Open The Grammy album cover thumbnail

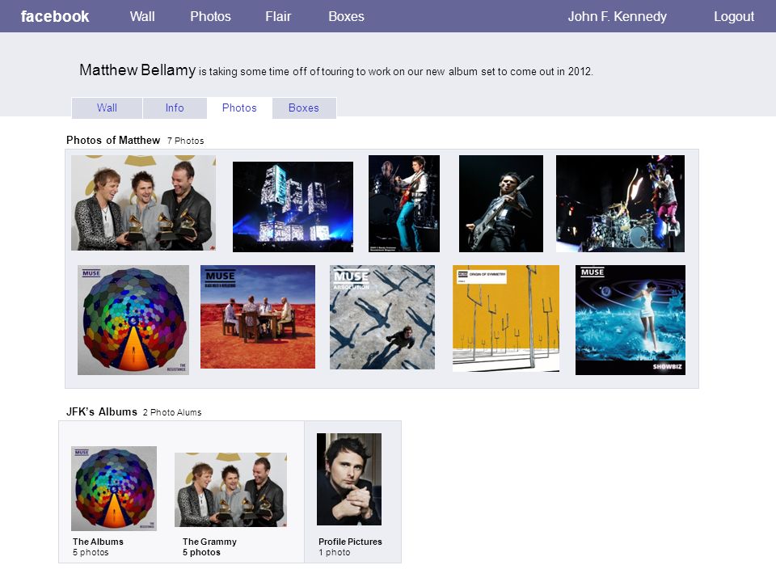[230, 490]
